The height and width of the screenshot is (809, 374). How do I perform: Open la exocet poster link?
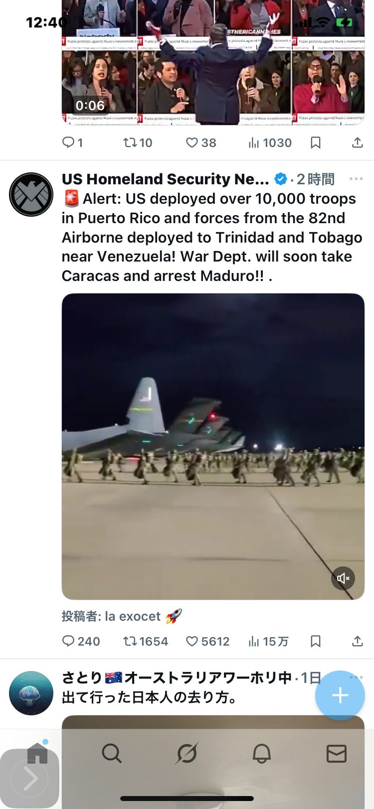(x=133, y=616)
